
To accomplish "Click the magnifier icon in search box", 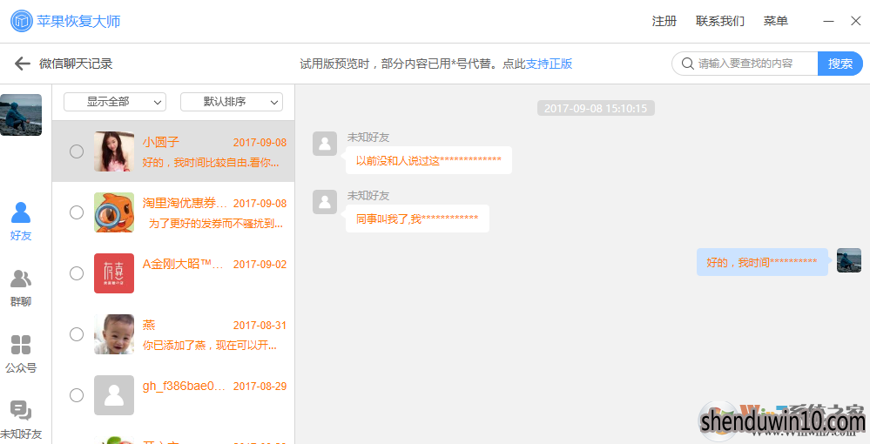I will tap(687, 64).
